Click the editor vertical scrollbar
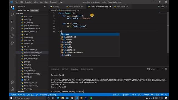 click(x=168, y=32)
